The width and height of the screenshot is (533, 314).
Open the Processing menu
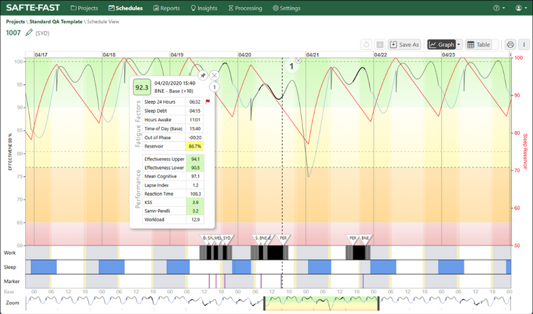point(245,8)
